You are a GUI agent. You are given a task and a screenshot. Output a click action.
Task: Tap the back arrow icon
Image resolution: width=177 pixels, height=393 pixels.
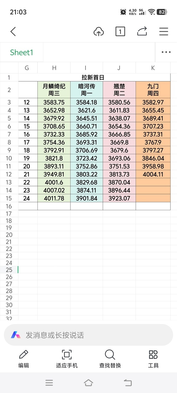(13, 32)
